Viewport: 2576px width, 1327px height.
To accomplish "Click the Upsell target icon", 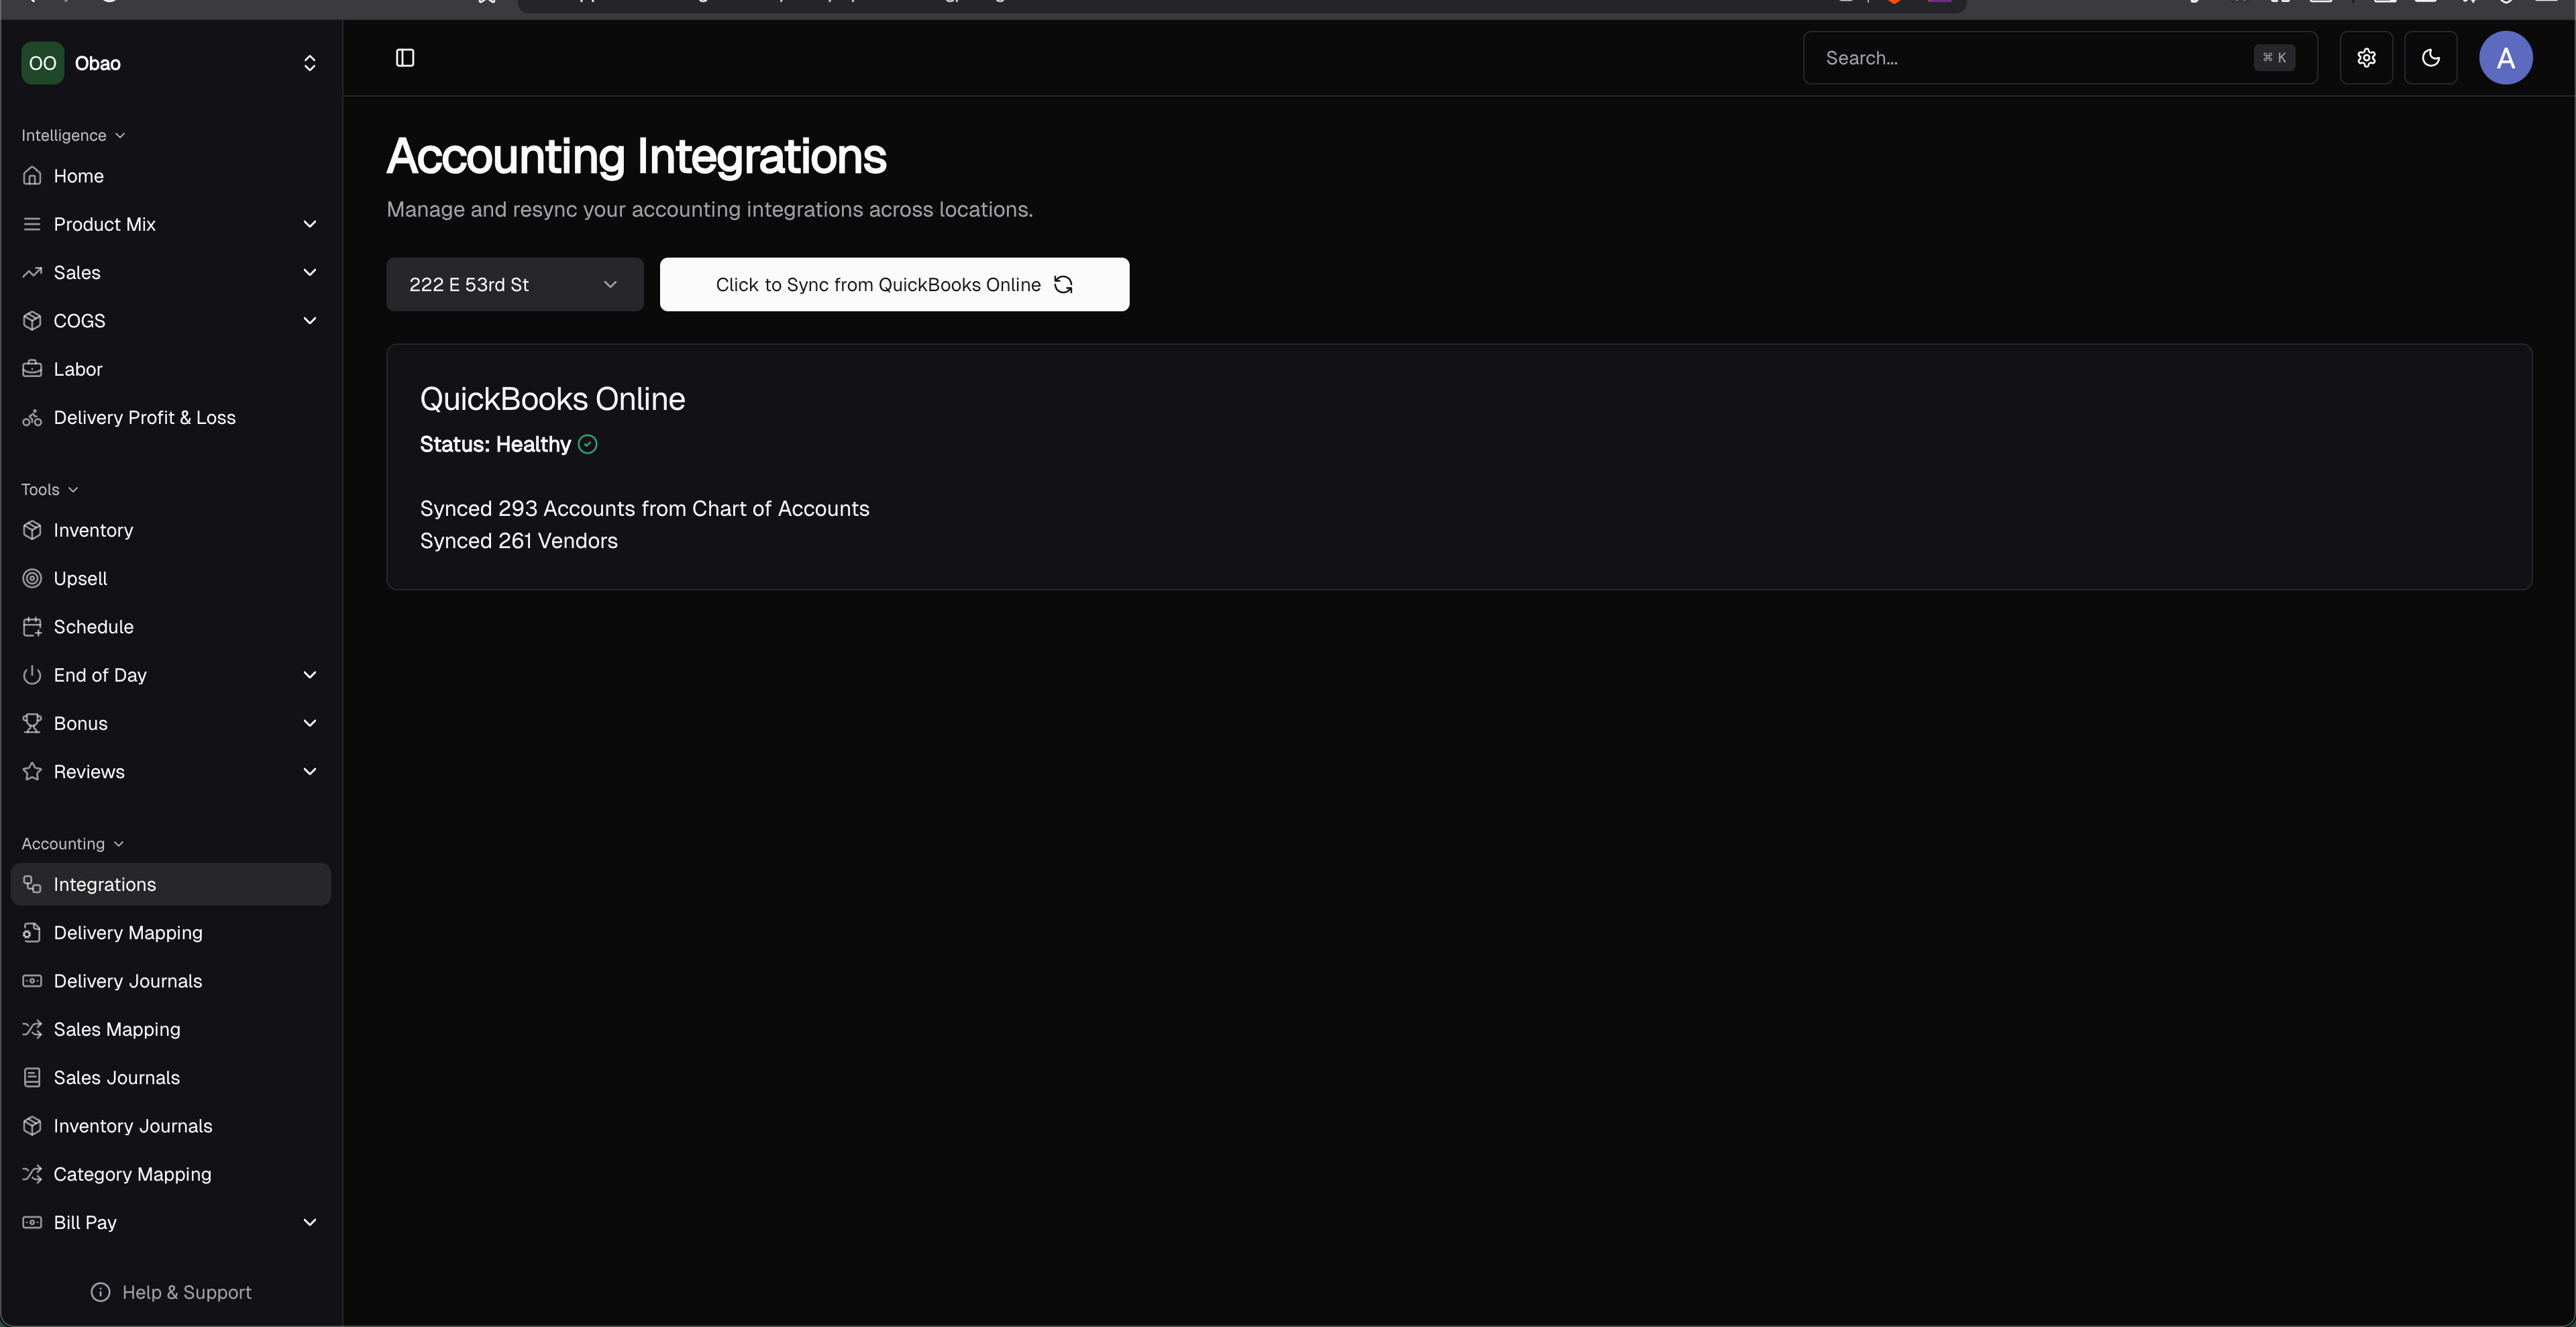I will click(32, 578).
